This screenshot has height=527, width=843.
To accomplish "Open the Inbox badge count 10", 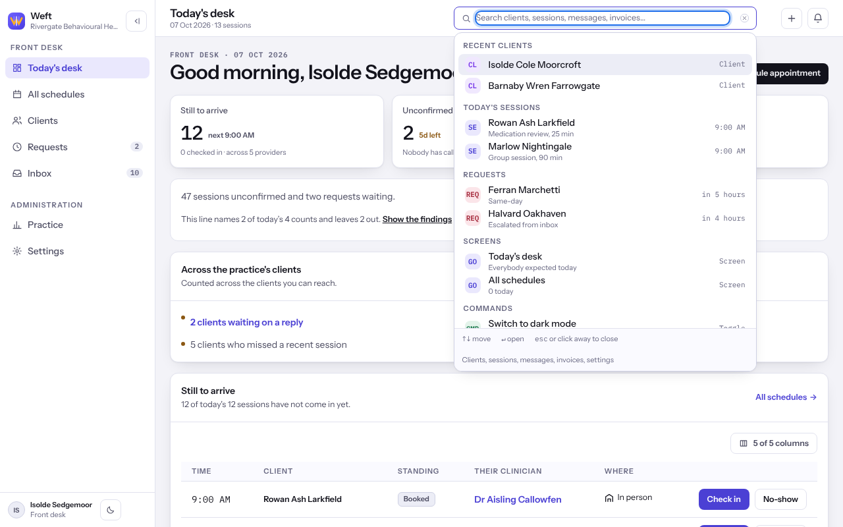I will coord(134,173).
